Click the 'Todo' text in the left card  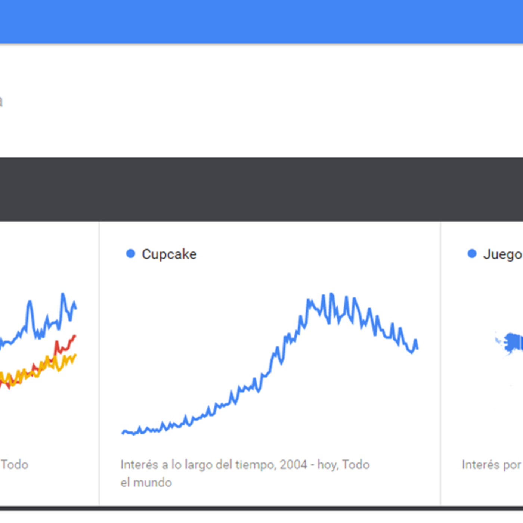pyautogui.click(x=15, y=465)
